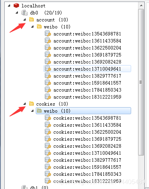Open key account:weibo:13692082428
This screenshot has height=189, width=149.
(x=87, y=62)
